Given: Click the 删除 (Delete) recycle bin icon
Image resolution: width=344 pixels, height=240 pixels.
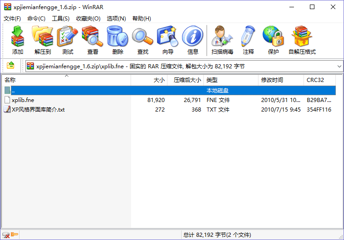Looking at the screenshot, I should (117, 40).
